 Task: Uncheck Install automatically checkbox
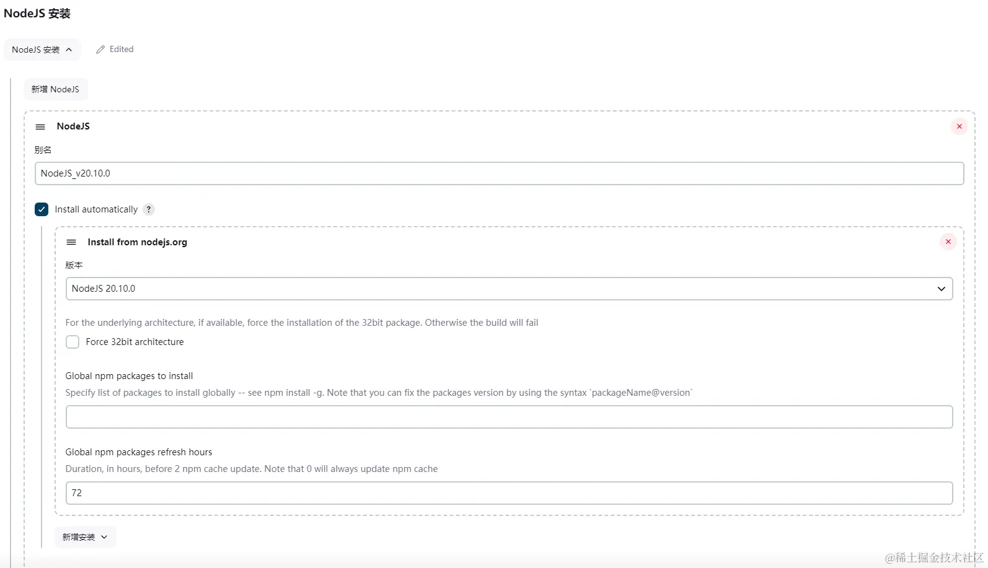coord(42,209)
